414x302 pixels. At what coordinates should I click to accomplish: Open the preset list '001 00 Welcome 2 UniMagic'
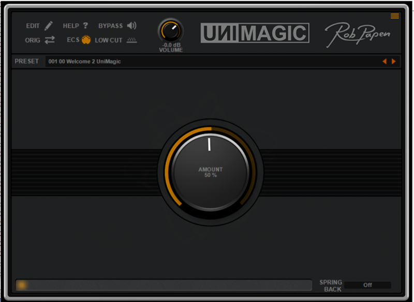pyautogui.click(x=213, y=62)
